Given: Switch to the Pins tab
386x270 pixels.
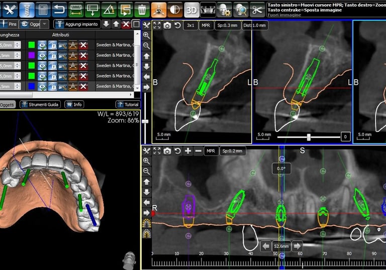Looking at the screenshot, I should point(9,24).
